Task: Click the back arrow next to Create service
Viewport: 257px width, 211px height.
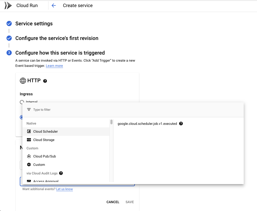Action: pos(54,5)
